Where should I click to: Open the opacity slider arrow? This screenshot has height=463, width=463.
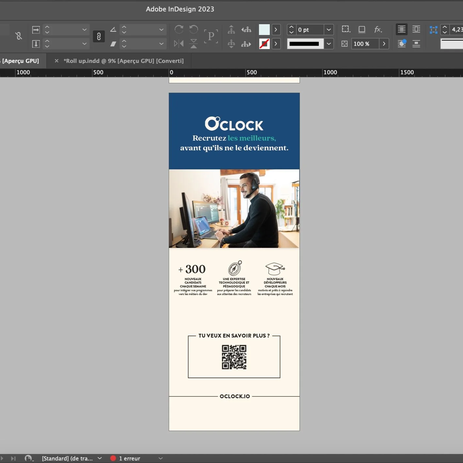point(384,44)
